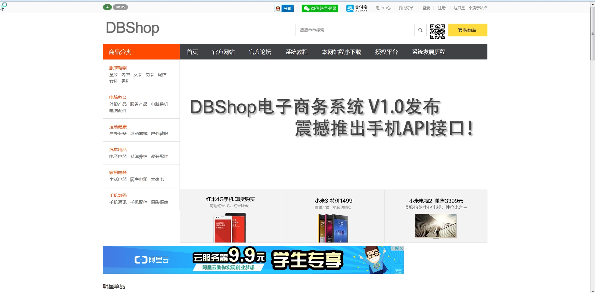Click the page's vertical scrollbar thumb
This screenshot has width=595, height=293.
593,33
